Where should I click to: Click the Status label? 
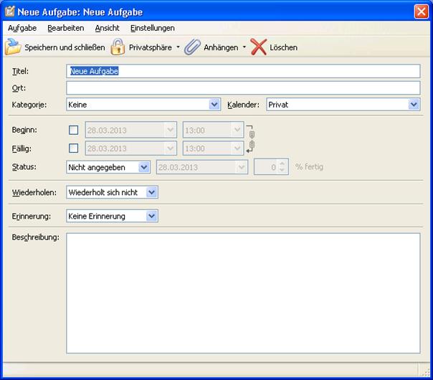[x=24, y=167]
